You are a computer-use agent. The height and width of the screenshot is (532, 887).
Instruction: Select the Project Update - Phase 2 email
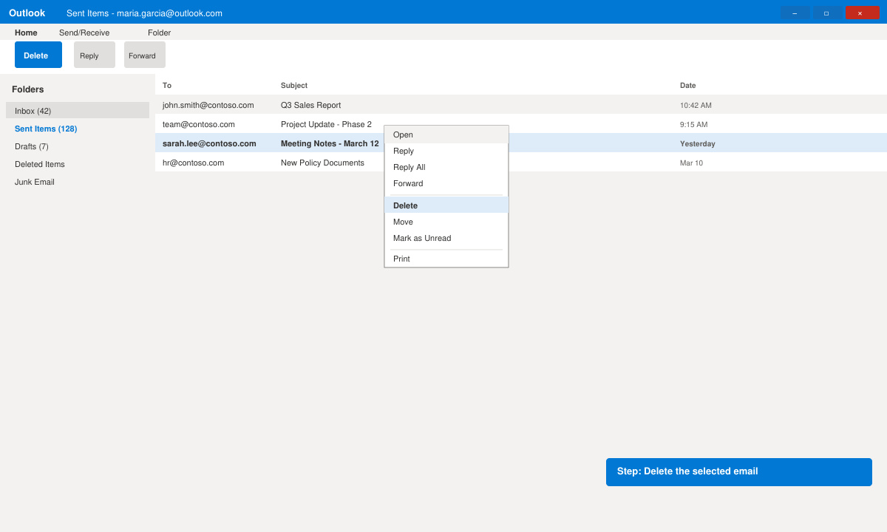tap(521, 124)
